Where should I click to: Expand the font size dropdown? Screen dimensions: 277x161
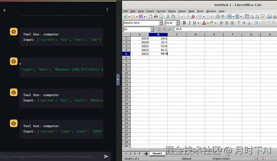click(x=177, y=23)
